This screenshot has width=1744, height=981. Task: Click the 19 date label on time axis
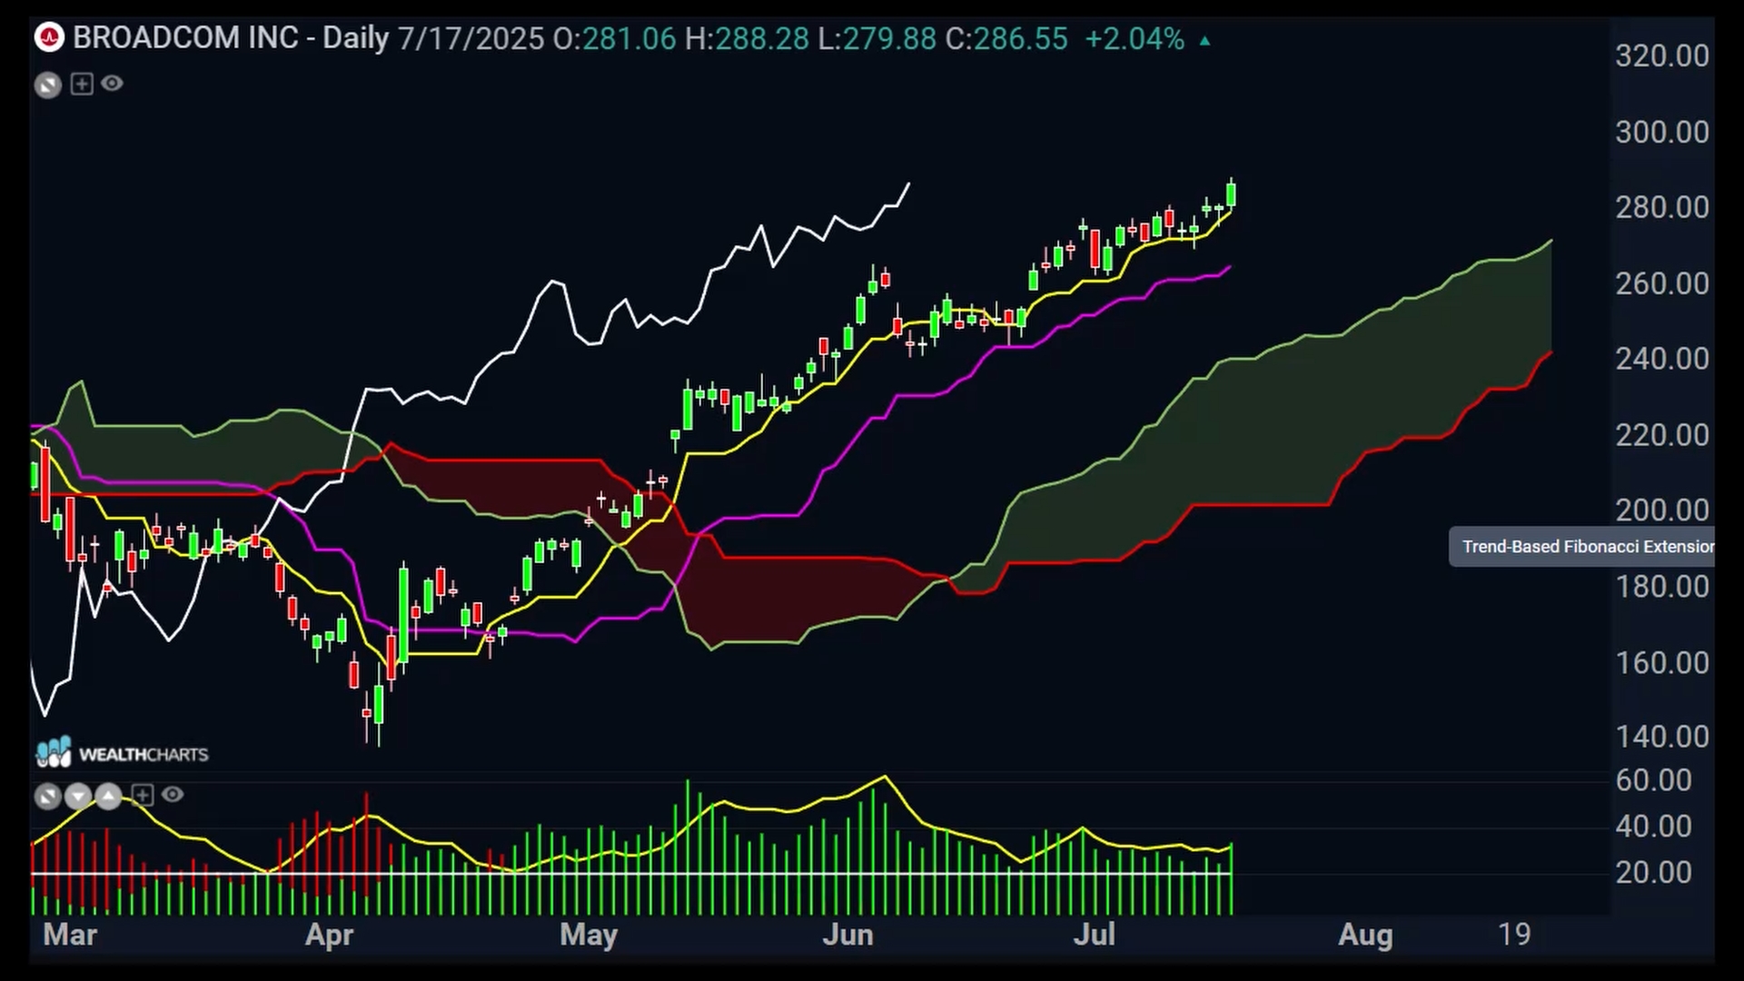pos(1514,935)
